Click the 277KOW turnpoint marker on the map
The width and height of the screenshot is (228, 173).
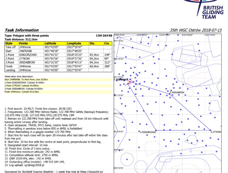tap(211, 130)
